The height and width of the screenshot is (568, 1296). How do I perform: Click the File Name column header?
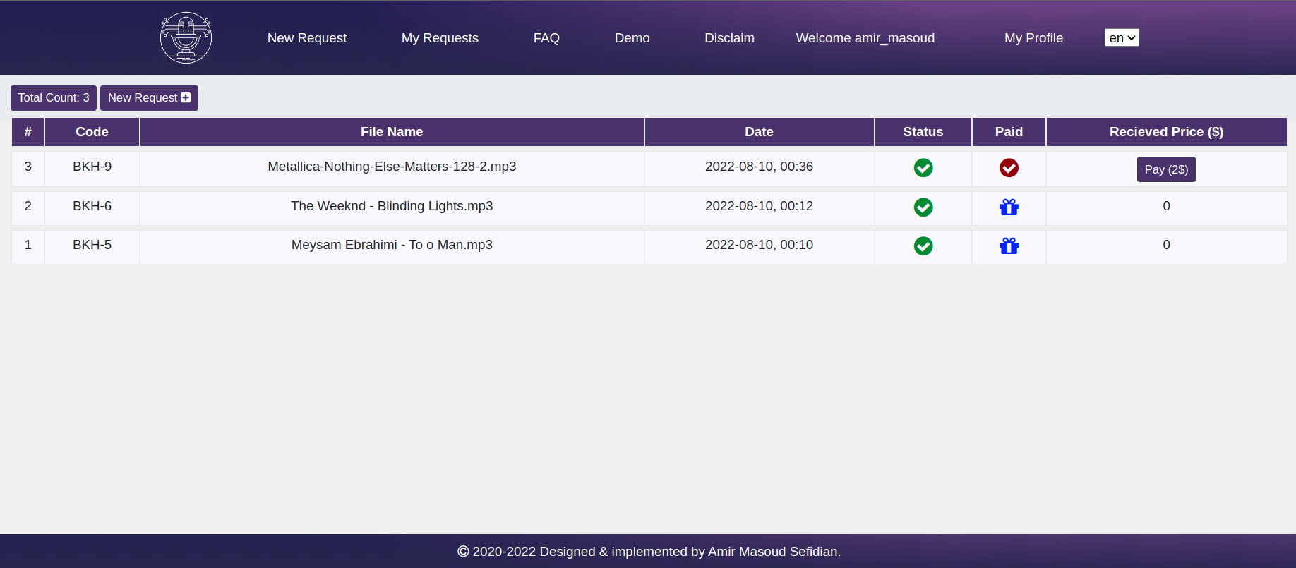392,132
